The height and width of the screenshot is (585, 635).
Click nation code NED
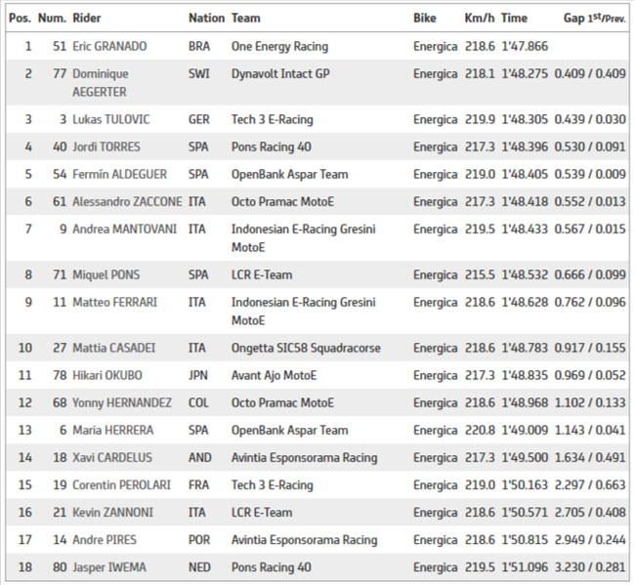click(199, 567)
